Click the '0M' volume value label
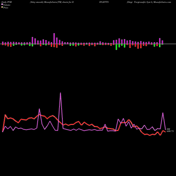 (x=168, y=129)
